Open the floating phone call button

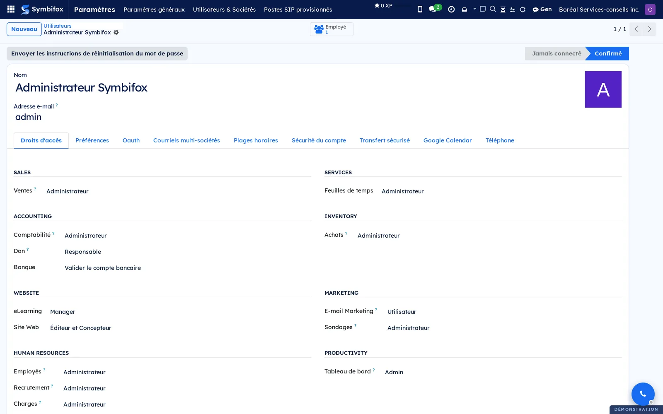coord(643,394)
